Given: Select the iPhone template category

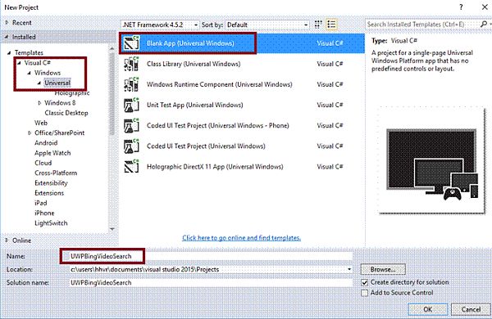Looking at the screenshot, I should point(44,213).
